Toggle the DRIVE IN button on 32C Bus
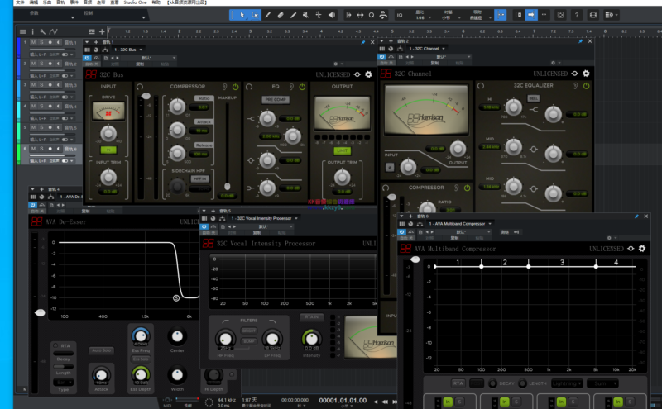The width and height of the screenshot is (662, 409). click(108, 150)
